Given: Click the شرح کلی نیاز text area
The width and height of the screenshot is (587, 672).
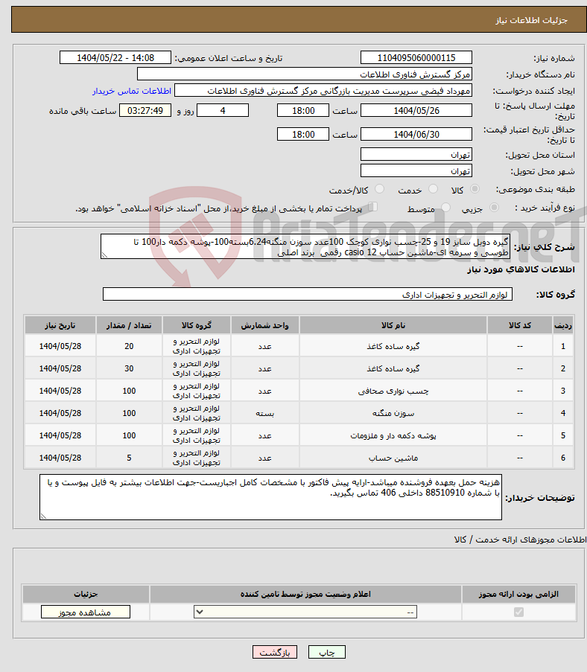Looking at the screenshot, I should pyautogui.click(x=305, y=246).
